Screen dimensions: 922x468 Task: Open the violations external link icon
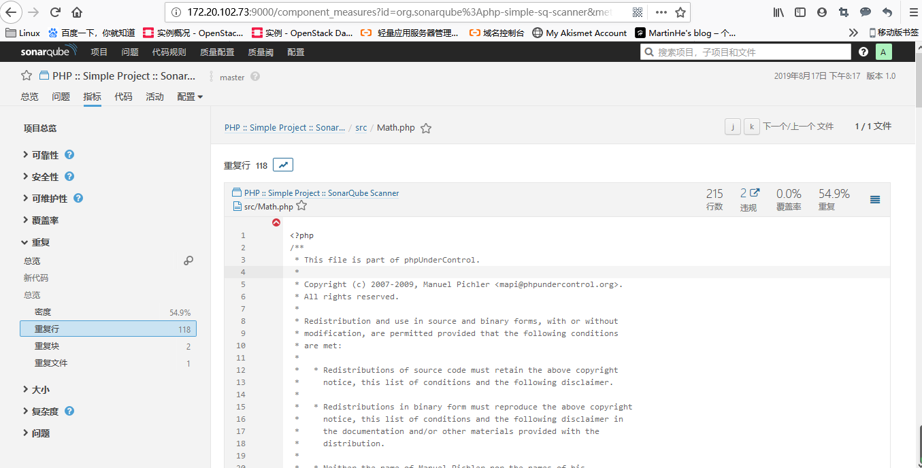[755, 193]
